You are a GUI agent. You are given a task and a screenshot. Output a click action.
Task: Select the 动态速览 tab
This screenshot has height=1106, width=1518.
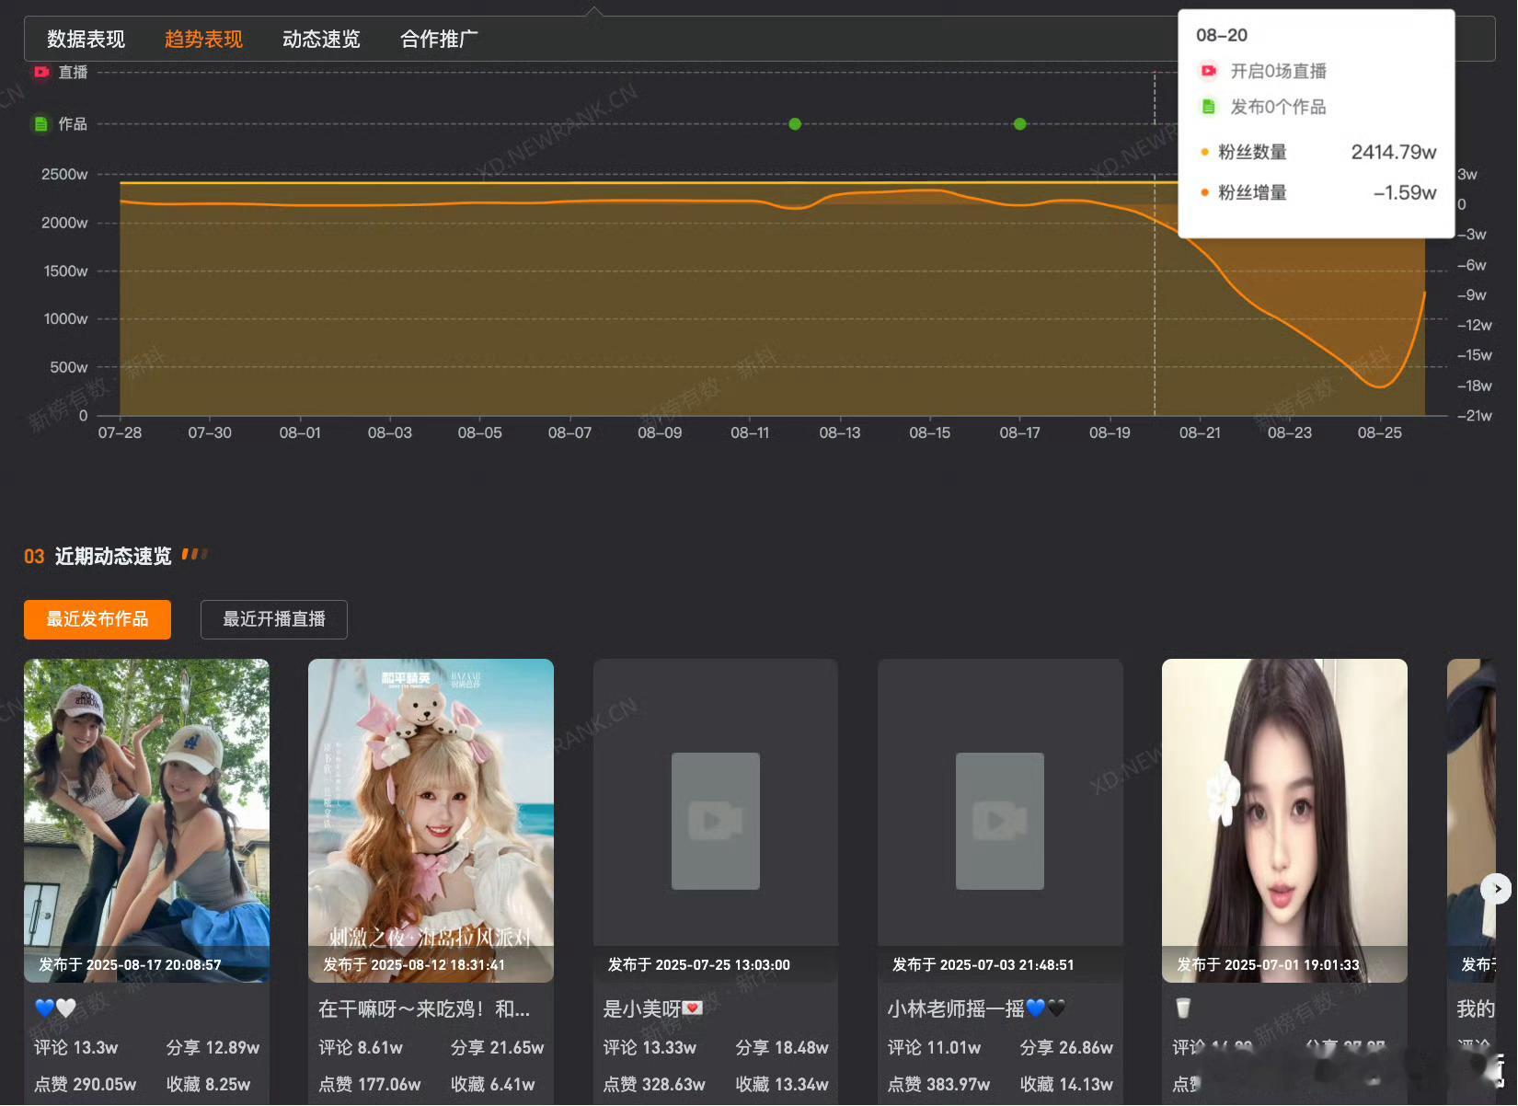[x=321, y=40]
